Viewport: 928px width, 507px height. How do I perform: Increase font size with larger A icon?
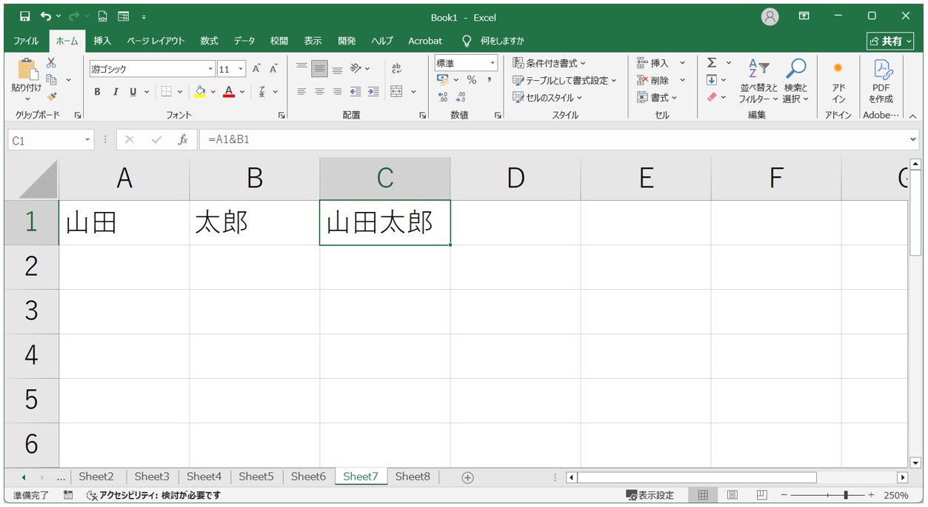point(256,69)
